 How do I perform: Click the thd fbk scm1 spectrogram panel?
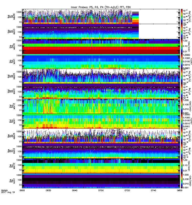(x=101, y=121)
